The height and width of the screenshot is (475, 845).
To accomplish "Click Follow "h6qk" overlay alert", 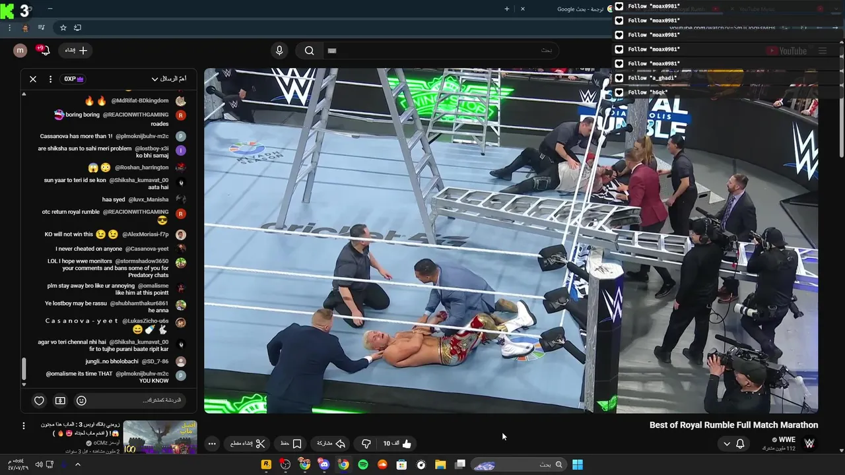I will (641, 92).
